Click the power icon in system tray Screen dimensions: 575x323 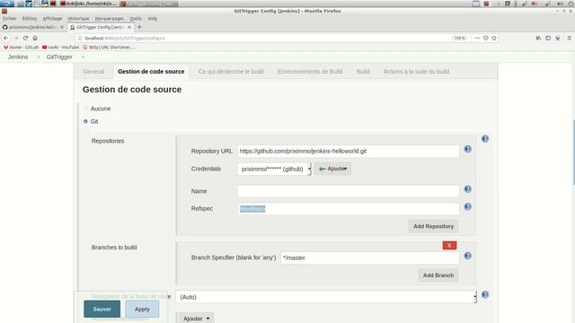(x=571, y=4)
